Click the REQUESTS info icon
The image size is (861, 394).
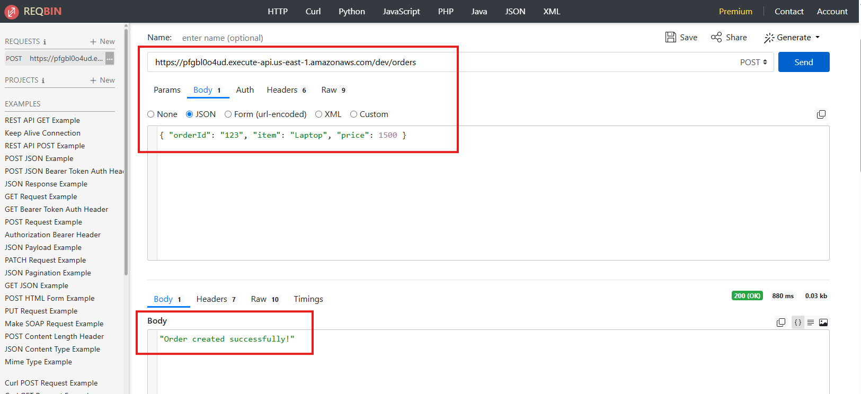45,42
